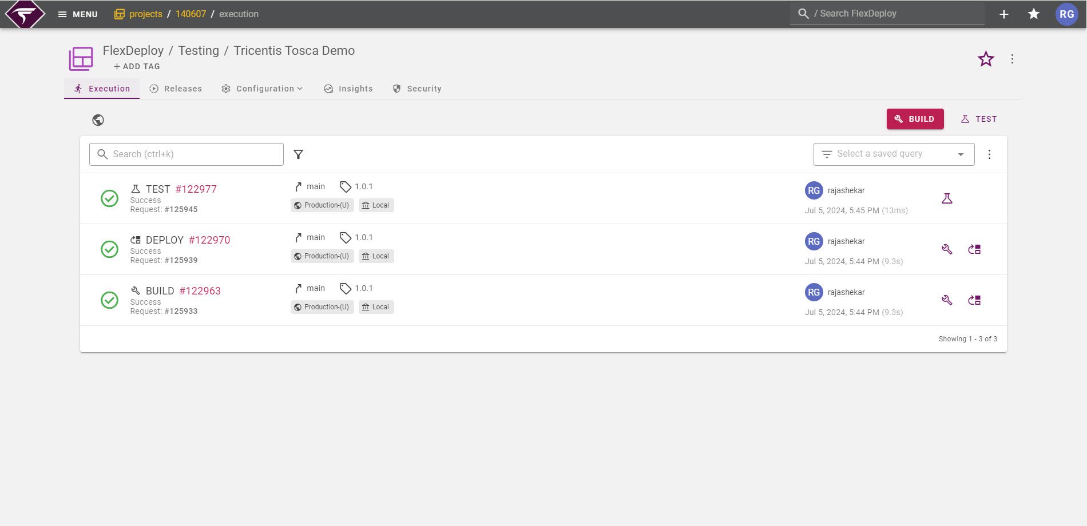Screen dimensions: 1087x526
Task: Click the wrench icon on DEPLOY #122970 row
Action: pos(947,249)
